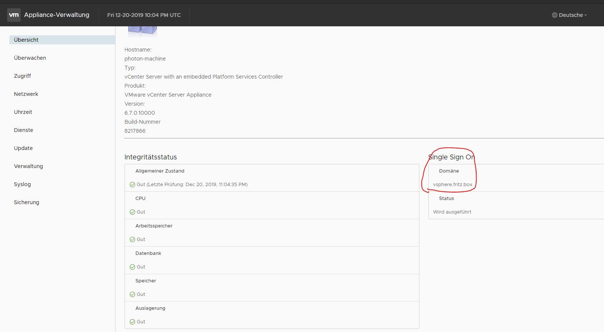This screenshot has width=604, height=332.
Task: Open the Update page
Action: coord(23,148)
